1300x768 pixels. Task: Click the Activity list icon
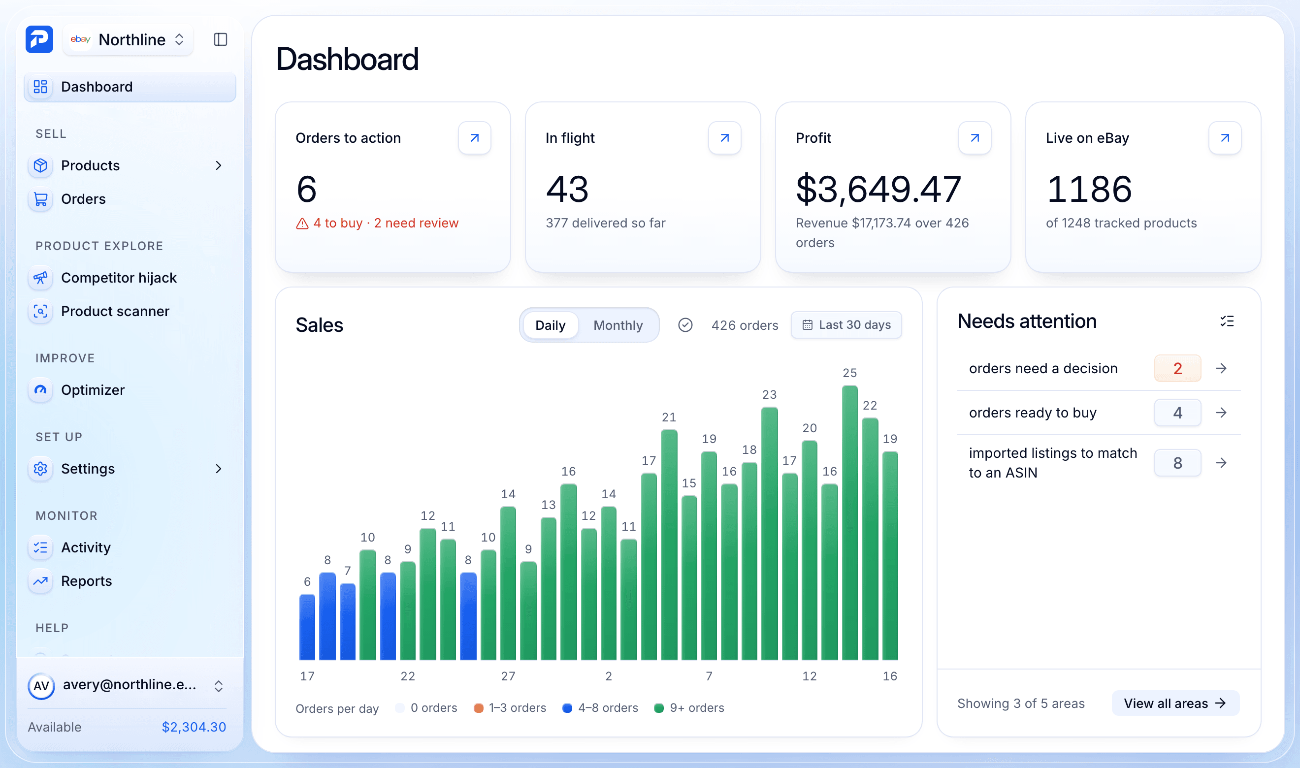click(40, 547)
